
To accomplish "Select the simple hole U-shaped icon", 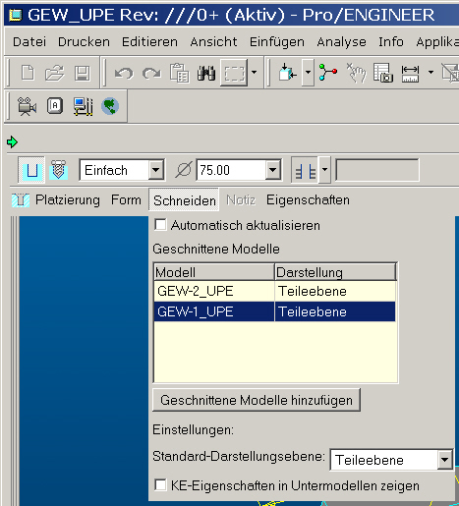I will pos(31,170).
